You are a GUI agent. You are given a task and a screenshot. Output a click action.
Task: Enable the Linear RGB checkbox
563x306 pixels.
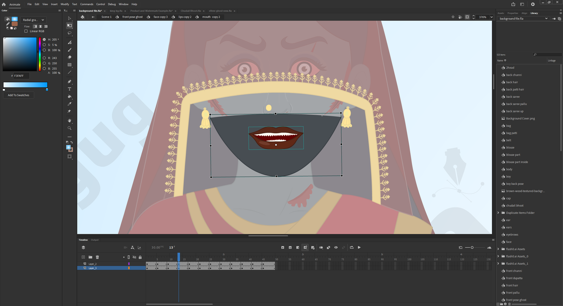26,31
